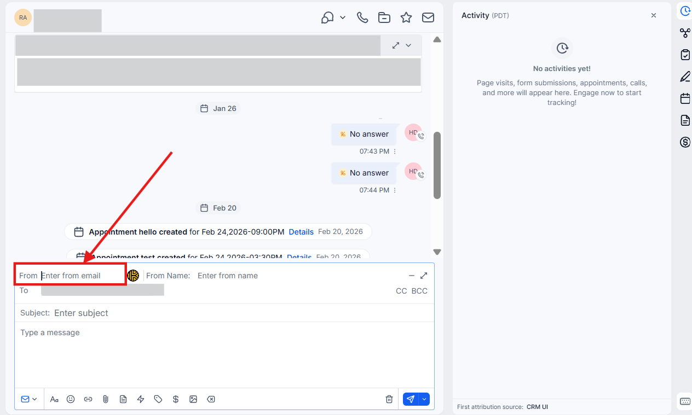Viewport: 692px width, 415px height.
Task: Open the pencil notes icon in sidebar
Action: (x=685, y=77)
